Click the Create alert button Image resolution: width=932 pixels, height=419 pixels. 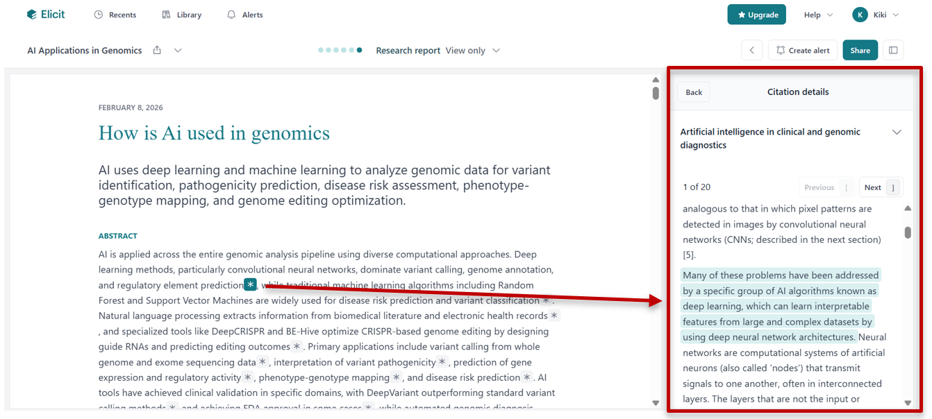802,50
